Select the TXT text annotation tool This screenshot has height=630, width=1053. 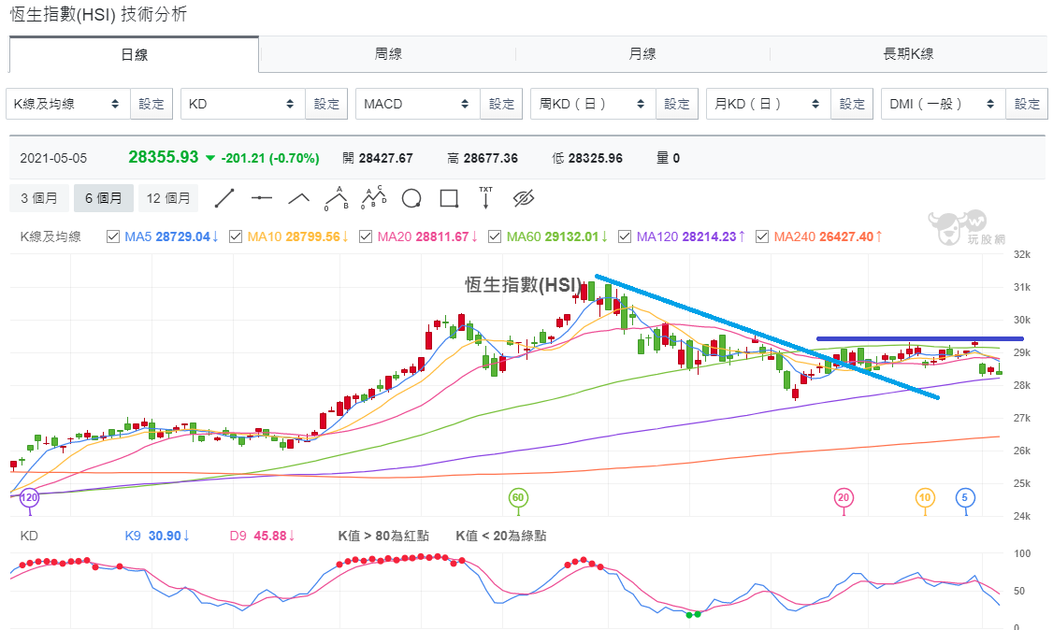(x=485, y=198)
